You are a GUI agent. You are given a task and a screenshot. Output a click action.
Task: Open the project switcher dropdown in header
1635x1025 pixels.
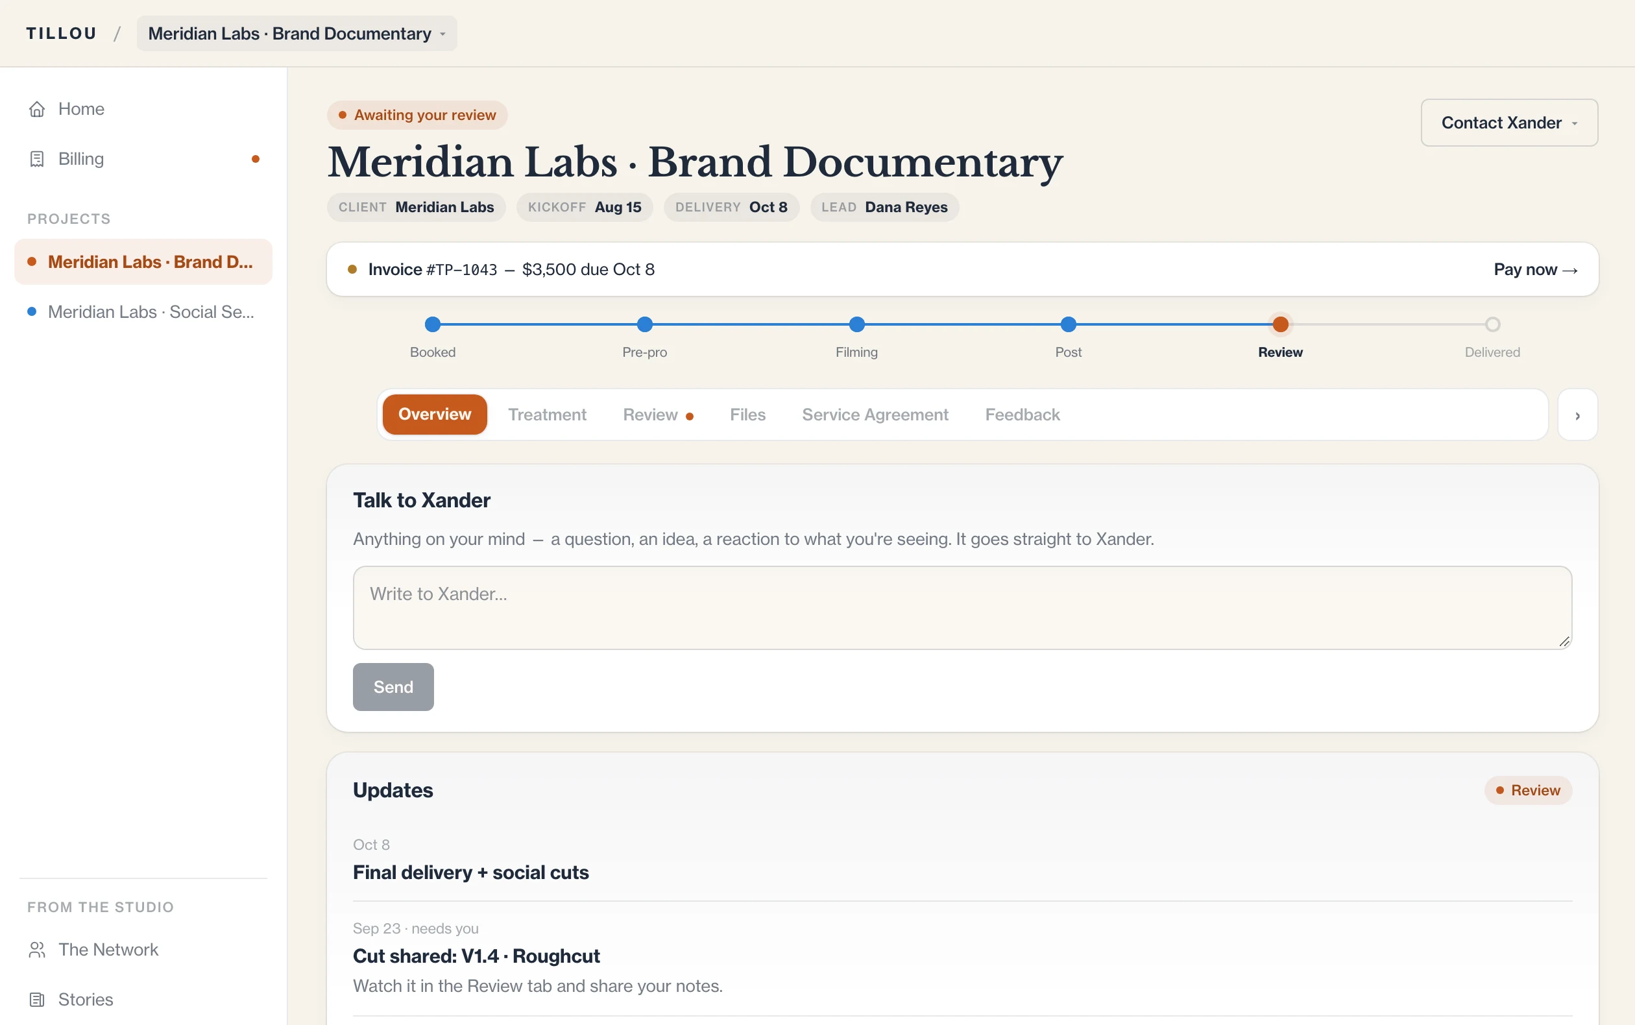tap(297, 33)
